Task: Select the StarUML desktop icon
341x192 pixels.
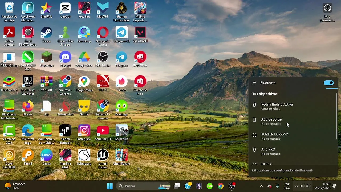Action: [x=46, y=10]
